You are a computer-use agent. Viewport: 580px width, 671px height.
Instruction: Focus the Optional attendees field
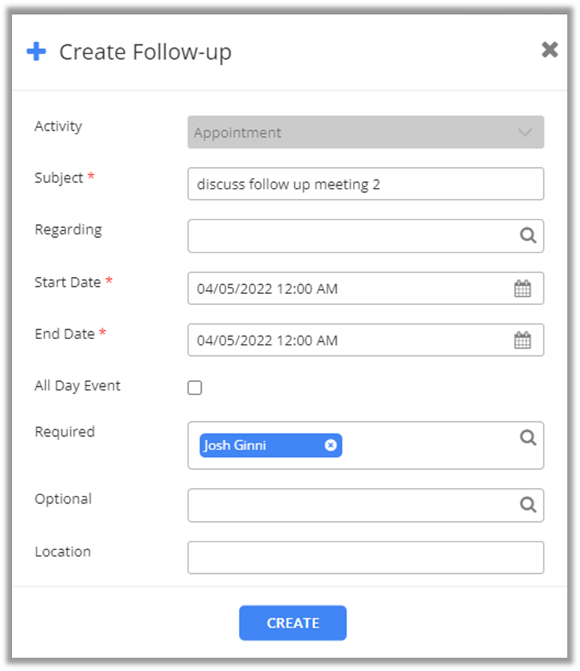[x=352, y=505]
